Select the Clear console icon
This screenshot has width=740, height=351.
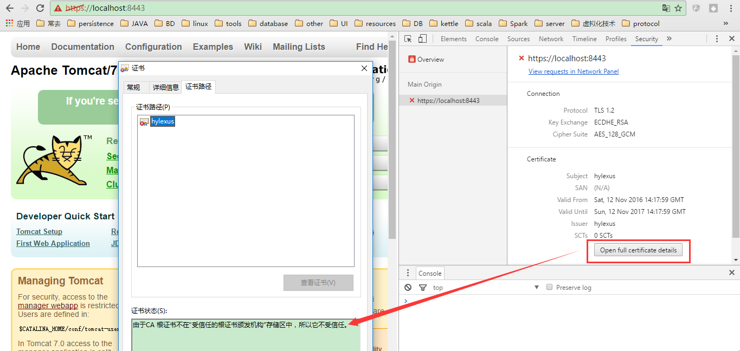(x=408, y=287)
